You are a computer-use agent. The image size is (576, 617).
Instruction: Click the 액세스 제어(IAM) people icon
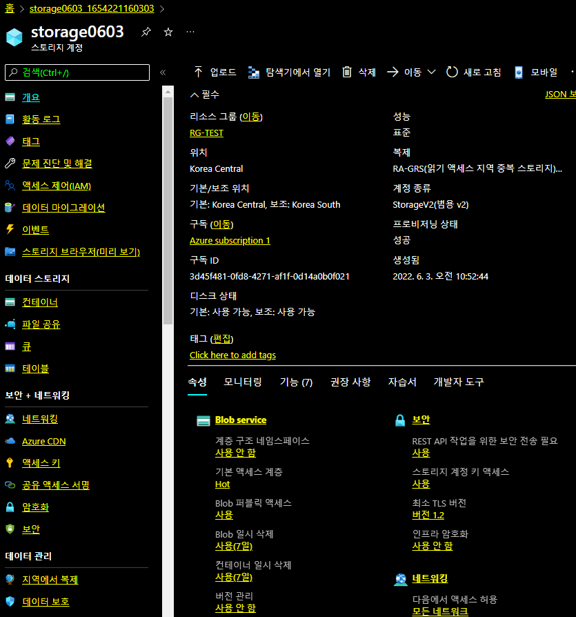pos(10,186)
